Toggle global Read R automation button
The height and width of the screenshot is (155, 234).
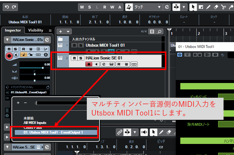click(105, 7)
